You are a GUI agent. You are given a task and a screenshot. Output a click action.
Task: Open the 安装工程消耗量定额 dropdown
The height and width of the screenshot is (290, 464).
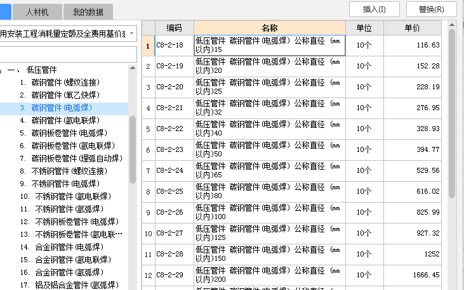coord(131,34)
